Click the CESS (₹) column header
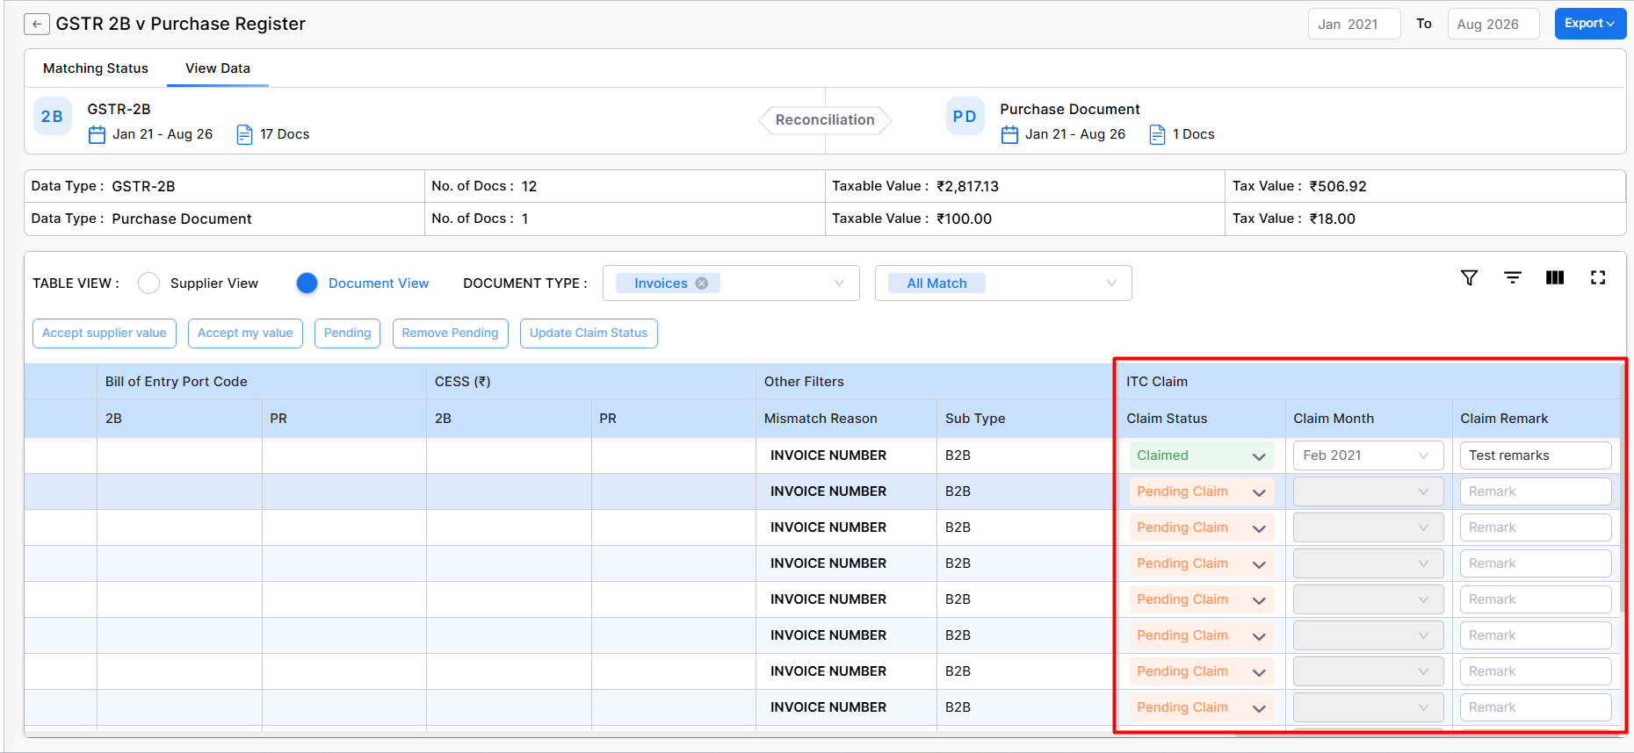This screenshot has height=753, width=1634. tap(463, 382)
